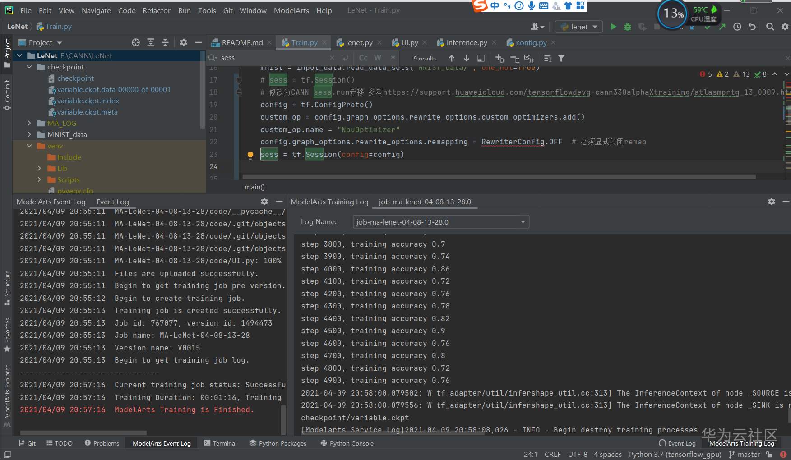This screenshot has height=460, width=791.
Task: Click the locate file crosshair in Project panel
Action: [x=136, y=42]
